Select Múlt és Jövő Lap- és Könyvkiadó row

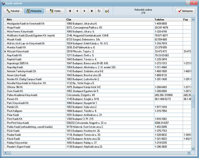(x=97, y=44)
